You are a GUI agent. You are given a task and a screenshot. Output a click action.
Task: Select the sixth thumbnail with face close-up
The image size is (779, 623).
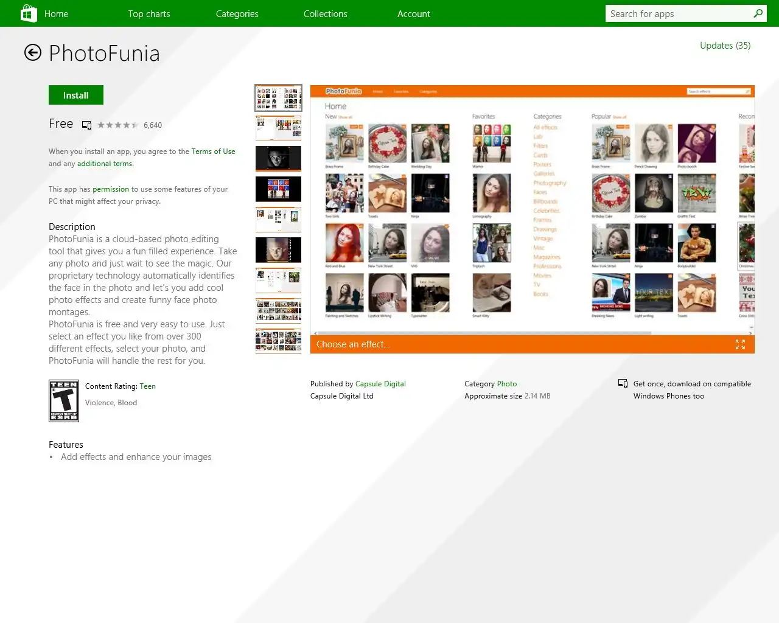(278, 250)
